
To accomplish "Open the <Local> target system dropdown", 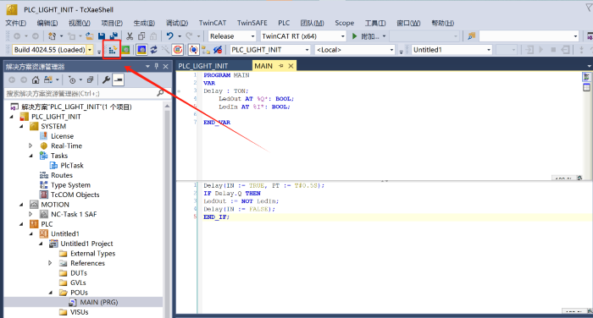I will click(x=391, y=50).
